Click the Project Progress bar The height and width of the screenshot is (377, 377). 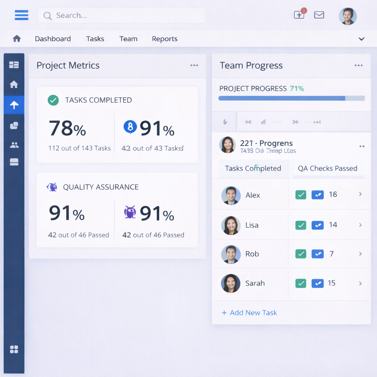tap(291, 98)
